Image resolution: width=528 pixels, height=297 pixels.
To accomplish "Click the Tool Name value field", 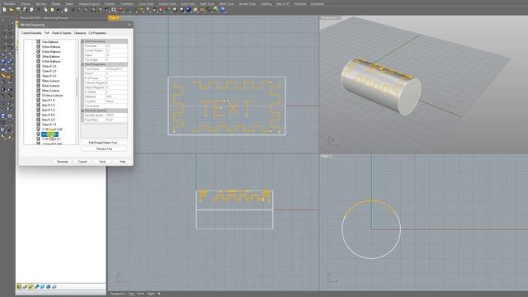I will [116, 68].
